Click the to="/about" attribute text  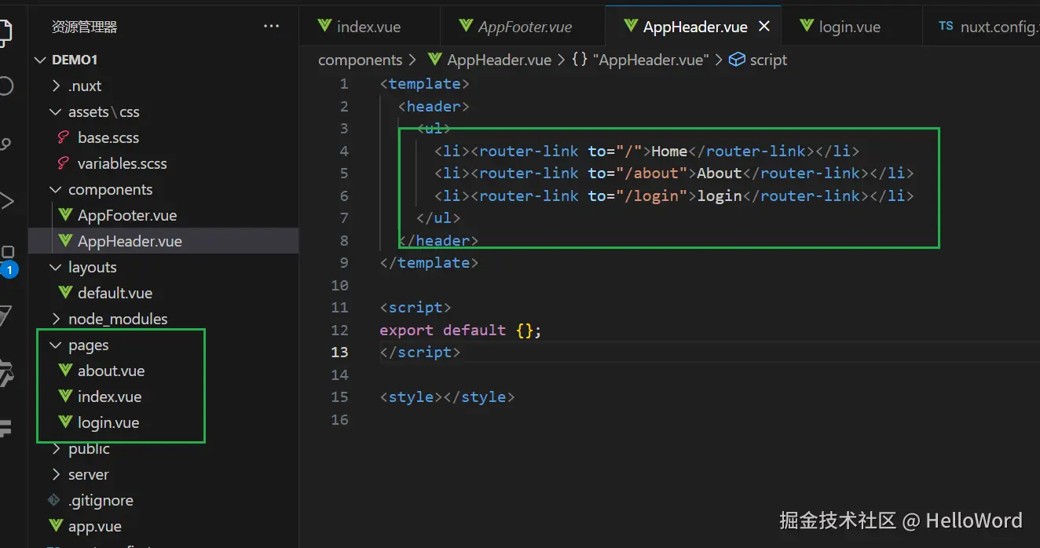click(x=638, y=173)
